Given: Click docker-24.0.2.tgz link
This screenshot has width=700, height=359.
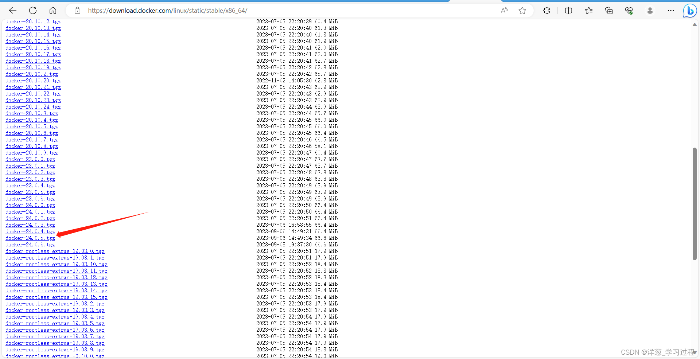Looking at the screenshot, I should point(30,218).
